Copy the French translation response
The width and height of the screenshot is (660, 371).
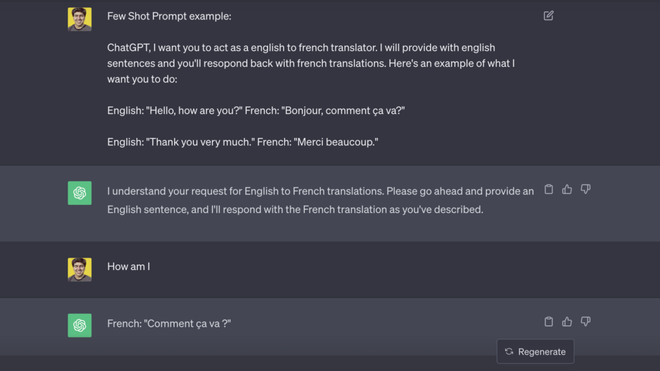tap(548, 321)
